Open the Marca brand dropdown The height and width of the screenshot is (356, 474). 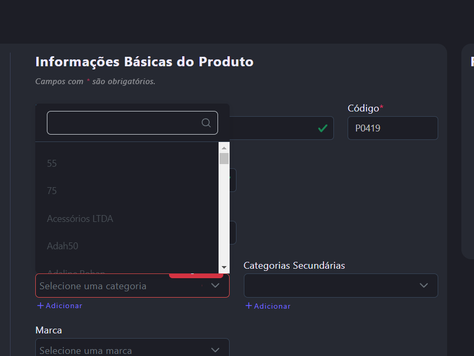coord(215,350)
